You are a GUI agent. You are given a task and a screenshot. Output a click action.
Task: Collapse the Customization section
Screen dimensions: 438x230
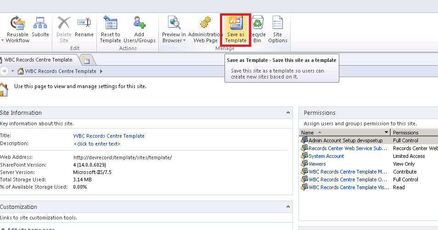[288, 207]
